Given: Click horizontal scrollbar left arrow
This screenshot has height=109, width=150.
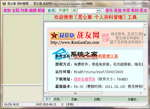Looking at the screenshot, I should click(46, 93).
